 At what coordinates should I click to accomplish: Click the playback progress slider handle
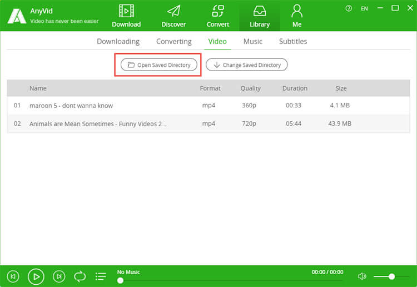click(x=120, y=281)
